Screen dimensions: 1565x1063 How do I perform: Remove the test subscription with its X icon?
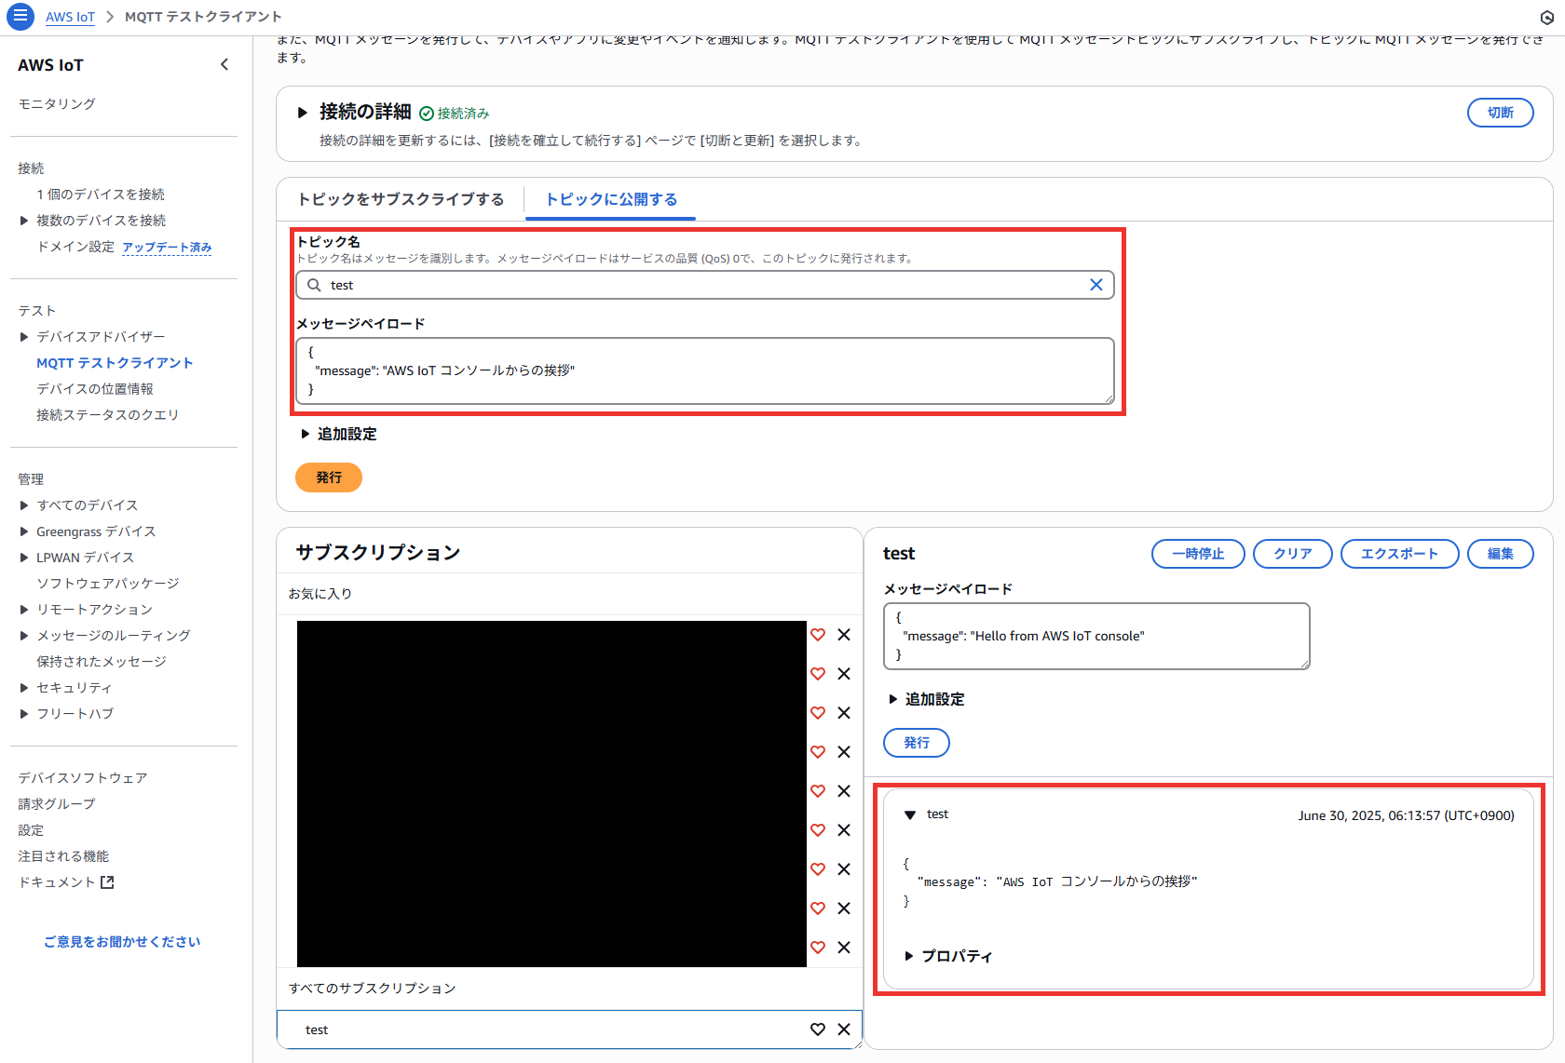point(844,1029)
